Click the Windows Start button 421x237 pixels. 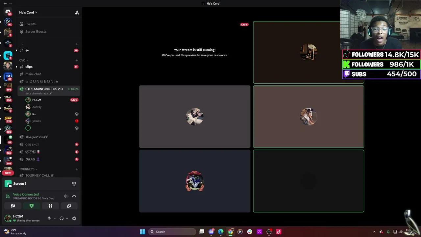(x=142, y=232)
